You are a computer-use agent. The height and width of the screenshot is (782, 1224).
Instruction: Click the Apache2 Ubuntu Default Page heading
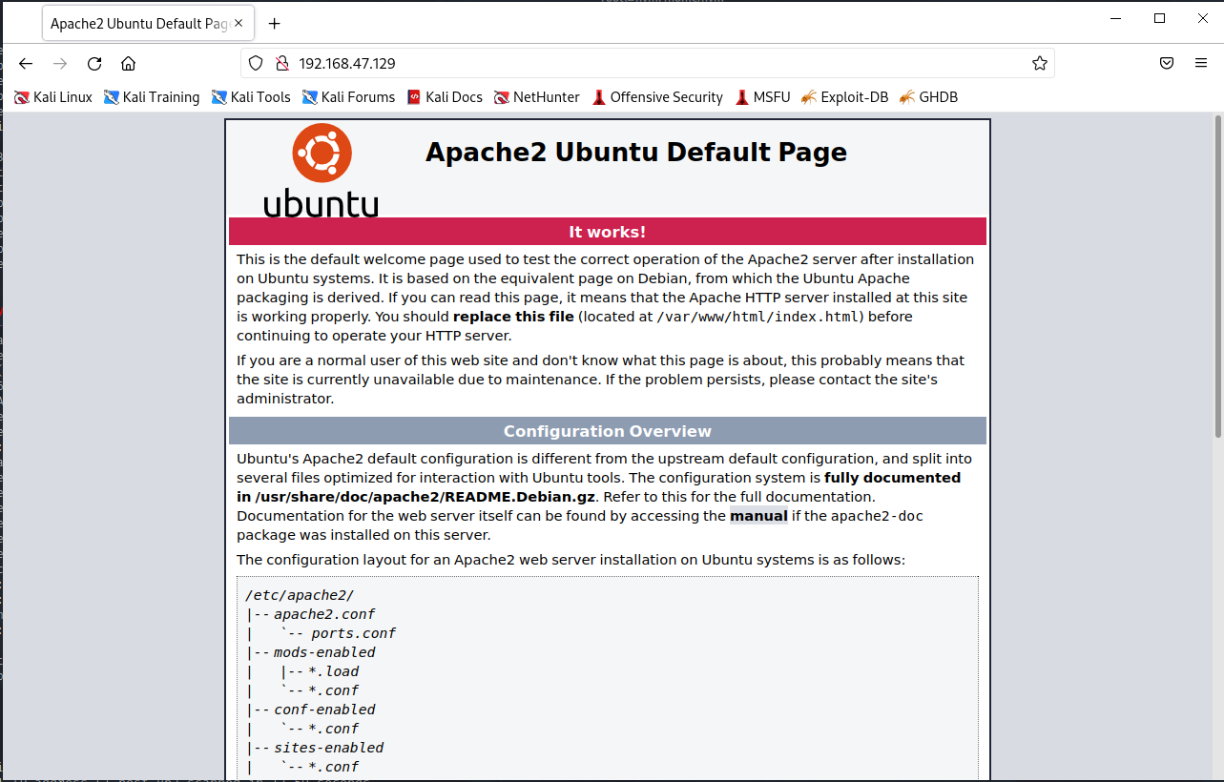pyautogui.click(x=636, y=152)
